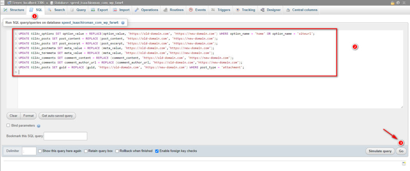Tick the Retain query box option
The image size is (410, 171).
pos(86,151)
